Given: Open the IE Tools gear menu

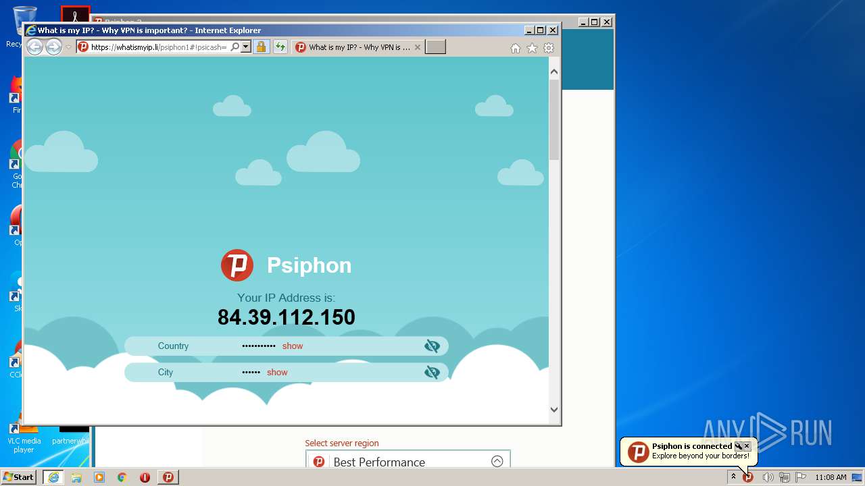Looking at the screenshot, I should pyautogui.click(x=549, y=48).
